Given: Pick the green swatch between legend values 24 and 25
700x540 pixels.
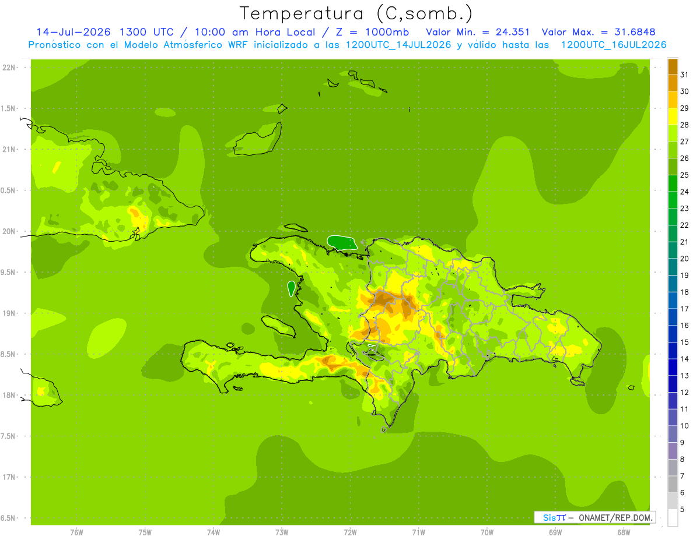Looking at the screenshot, I should [x=673, y=183].
